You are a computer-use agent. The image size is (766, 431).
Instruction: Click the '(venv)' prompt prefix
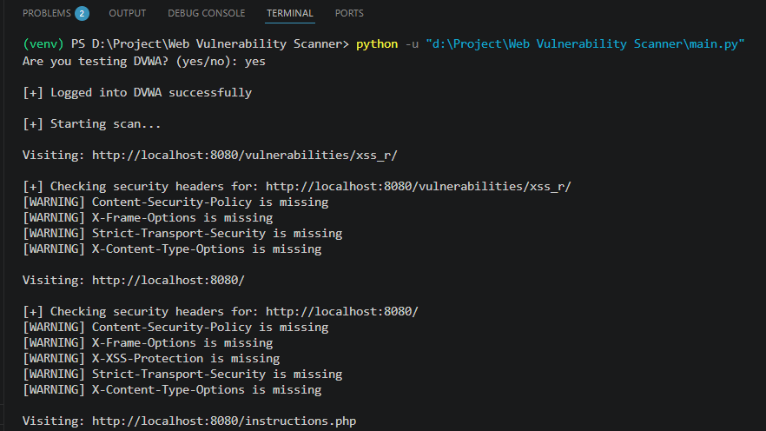(x=43, y=44)
